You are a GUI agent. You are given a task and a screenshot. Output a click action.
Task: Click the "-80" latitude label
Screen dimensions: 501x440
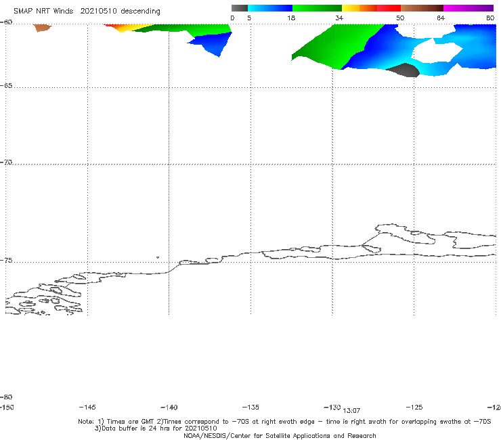pos(6,397)
